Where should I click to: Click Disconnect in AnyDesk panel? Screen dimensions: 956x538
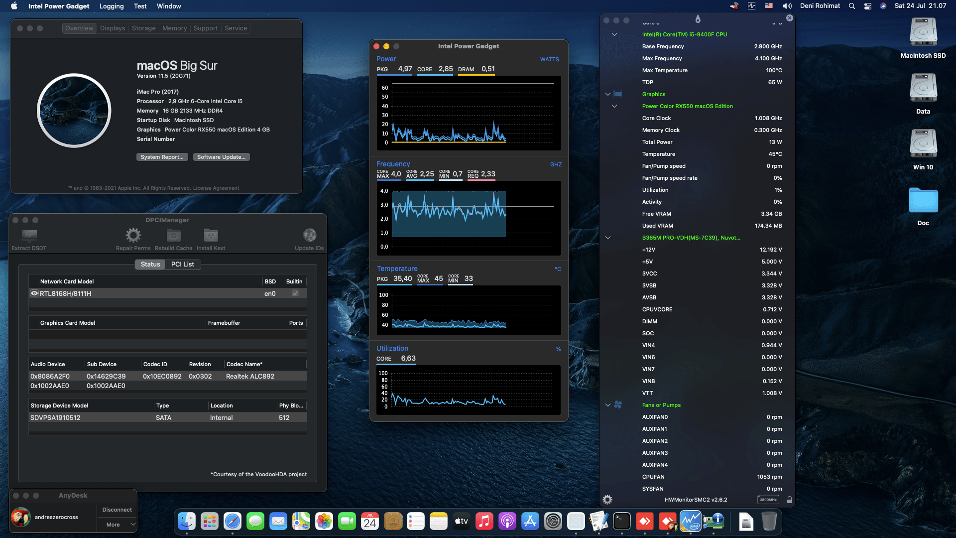click(x=117, y=510)
